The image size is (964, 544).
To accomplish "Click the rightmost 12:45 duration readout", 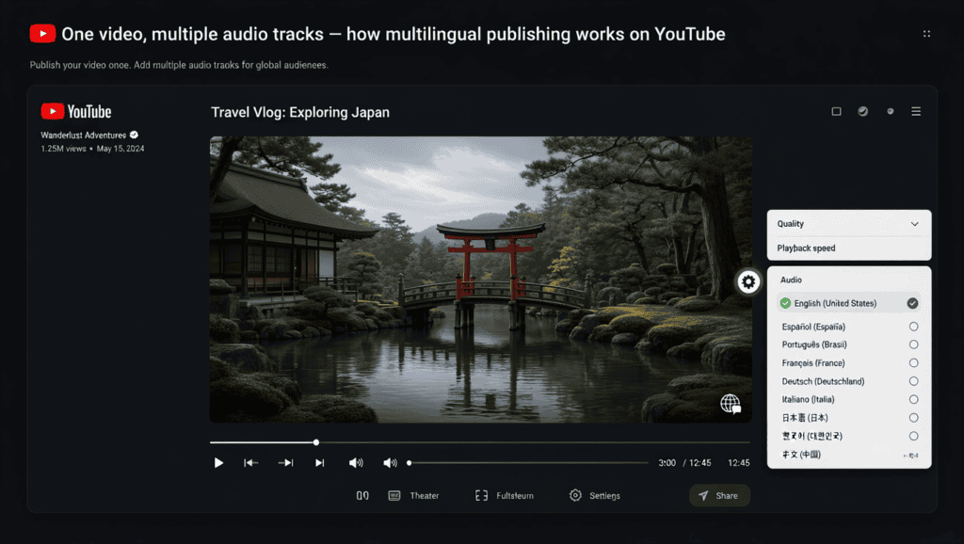I will [x=738, y=463].
